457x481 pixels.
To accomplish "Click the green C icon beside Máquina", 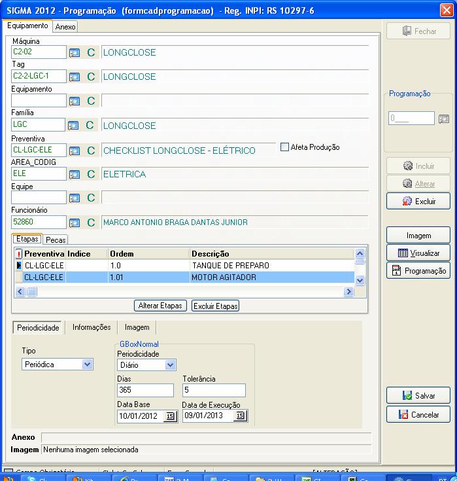I will click(x=91, y=52).
